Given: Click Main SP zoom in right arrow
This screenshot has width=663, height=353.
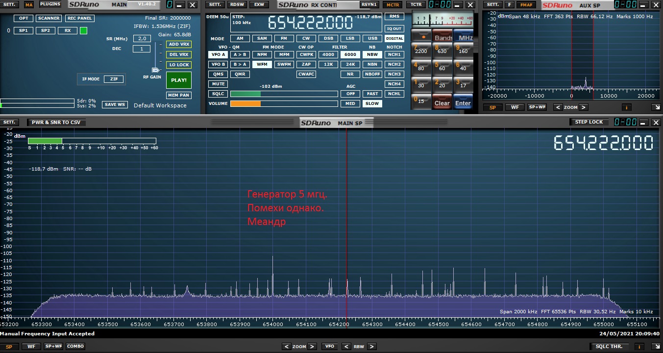Looking at the screenshot, I should 311,347.
